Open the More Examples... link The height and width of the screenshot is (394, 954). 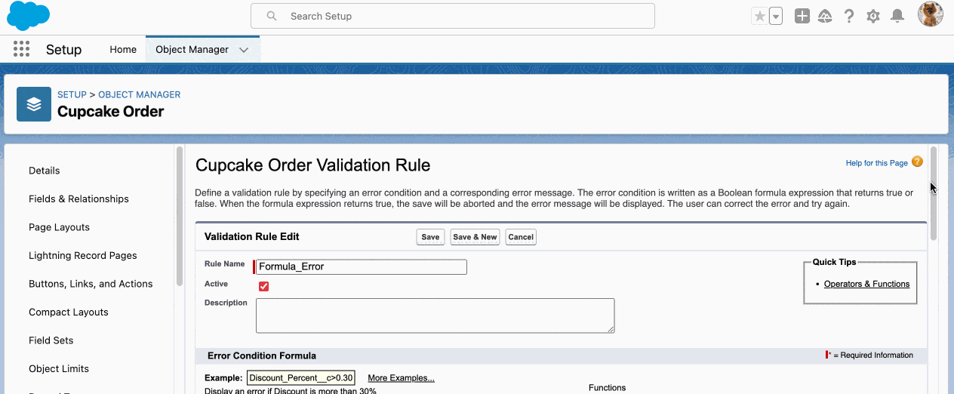point(401,377)
